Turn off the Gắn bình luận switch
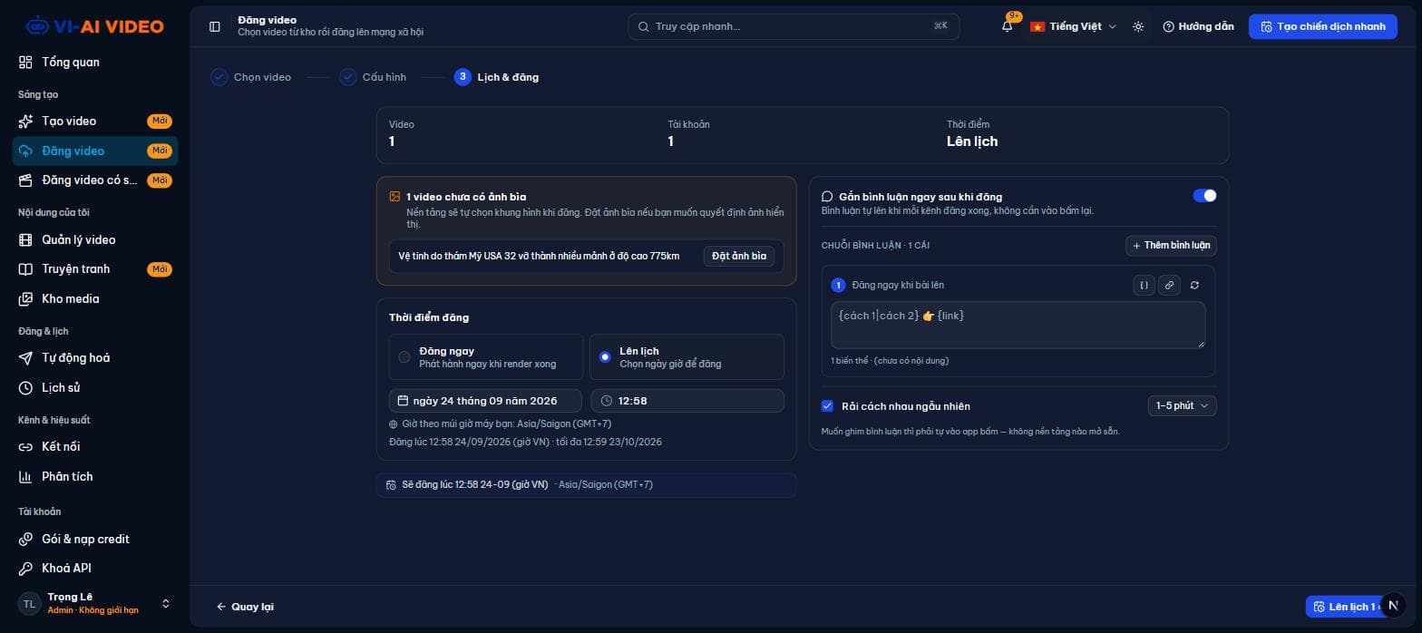This screenshot has height=633, width=1422. click(x=1204, y=196)
